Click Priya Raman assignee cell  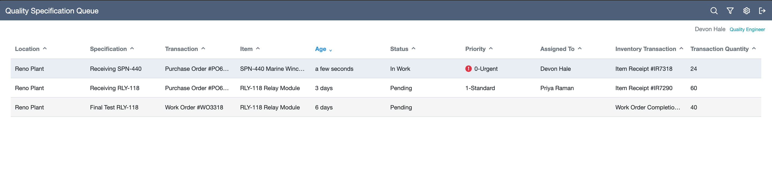click(557, 88)
